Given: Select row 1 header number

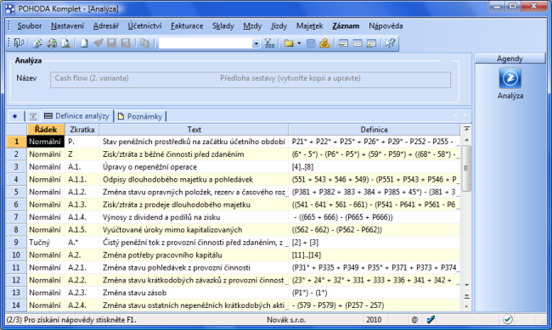Looking at the screenshot, I should click(16, 142).
